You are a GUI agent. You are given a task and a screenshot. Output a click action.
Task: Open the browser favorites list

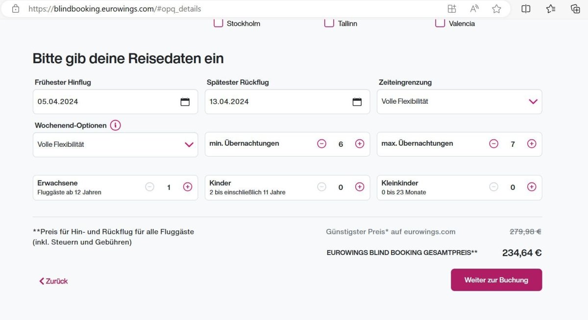(551, 9)
